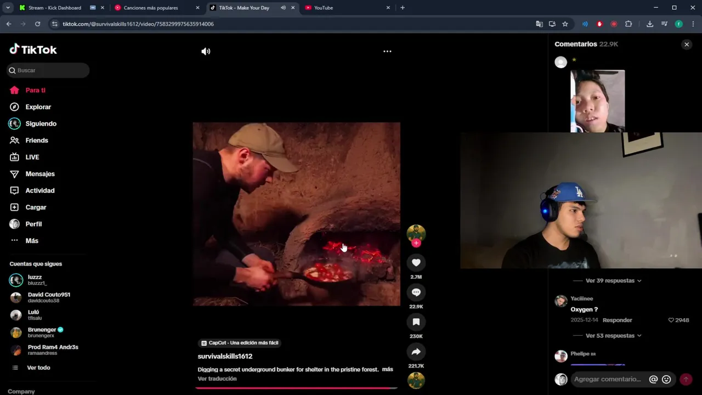Mute the TikTok video sound

click(x=206, y=51)
